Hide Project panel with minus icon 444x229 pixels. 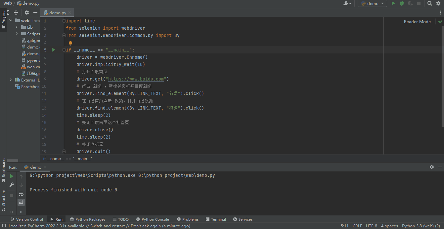tap(35, 13)
